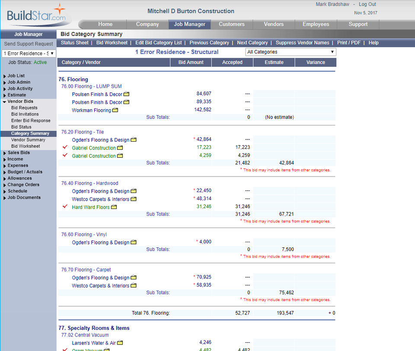This screenshot has height=351, width=415.
Task: Click folder icon next to Workman Flooring
Action: (x=115, y=110)
